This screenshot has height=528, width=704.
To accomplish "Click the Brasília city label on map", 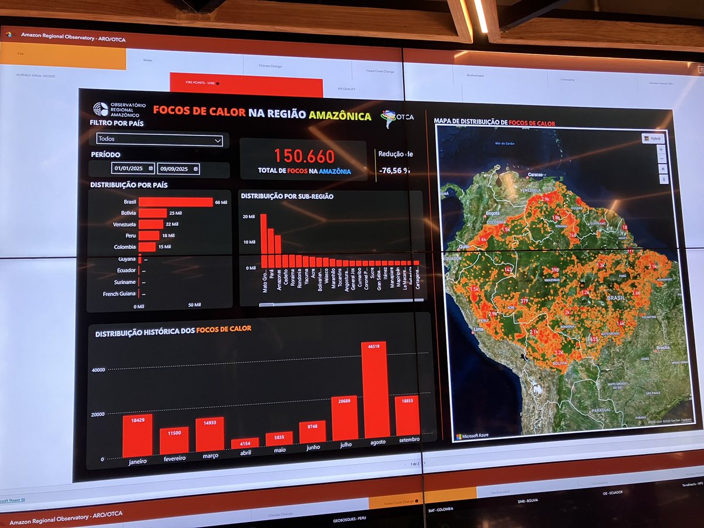I will click(x=663, y=348).
